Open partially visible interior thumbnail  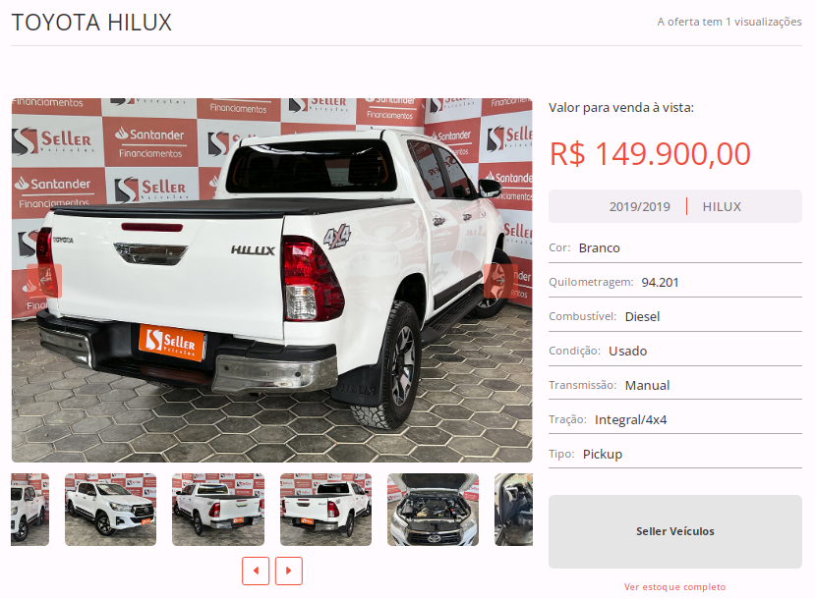point(513,510)
